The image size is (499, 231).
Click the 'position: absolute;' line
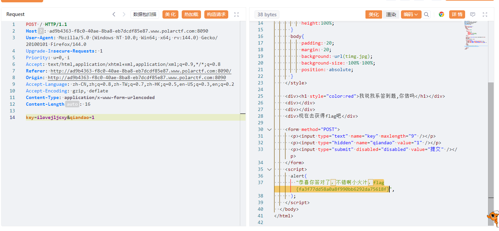pyautogui.click(x=327, y=69)
